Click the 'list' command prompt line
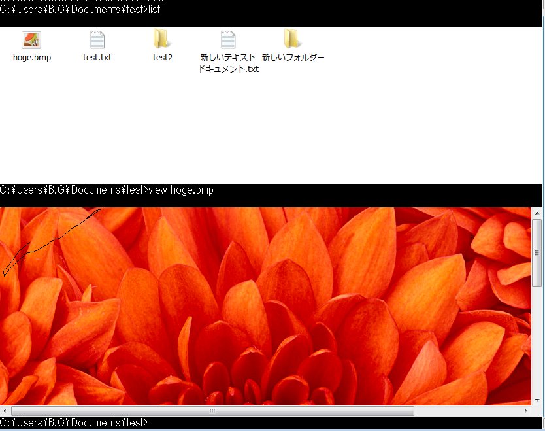The height and width of the screenshot is (431, 545). pyautogui.click(x=80, y=9)
